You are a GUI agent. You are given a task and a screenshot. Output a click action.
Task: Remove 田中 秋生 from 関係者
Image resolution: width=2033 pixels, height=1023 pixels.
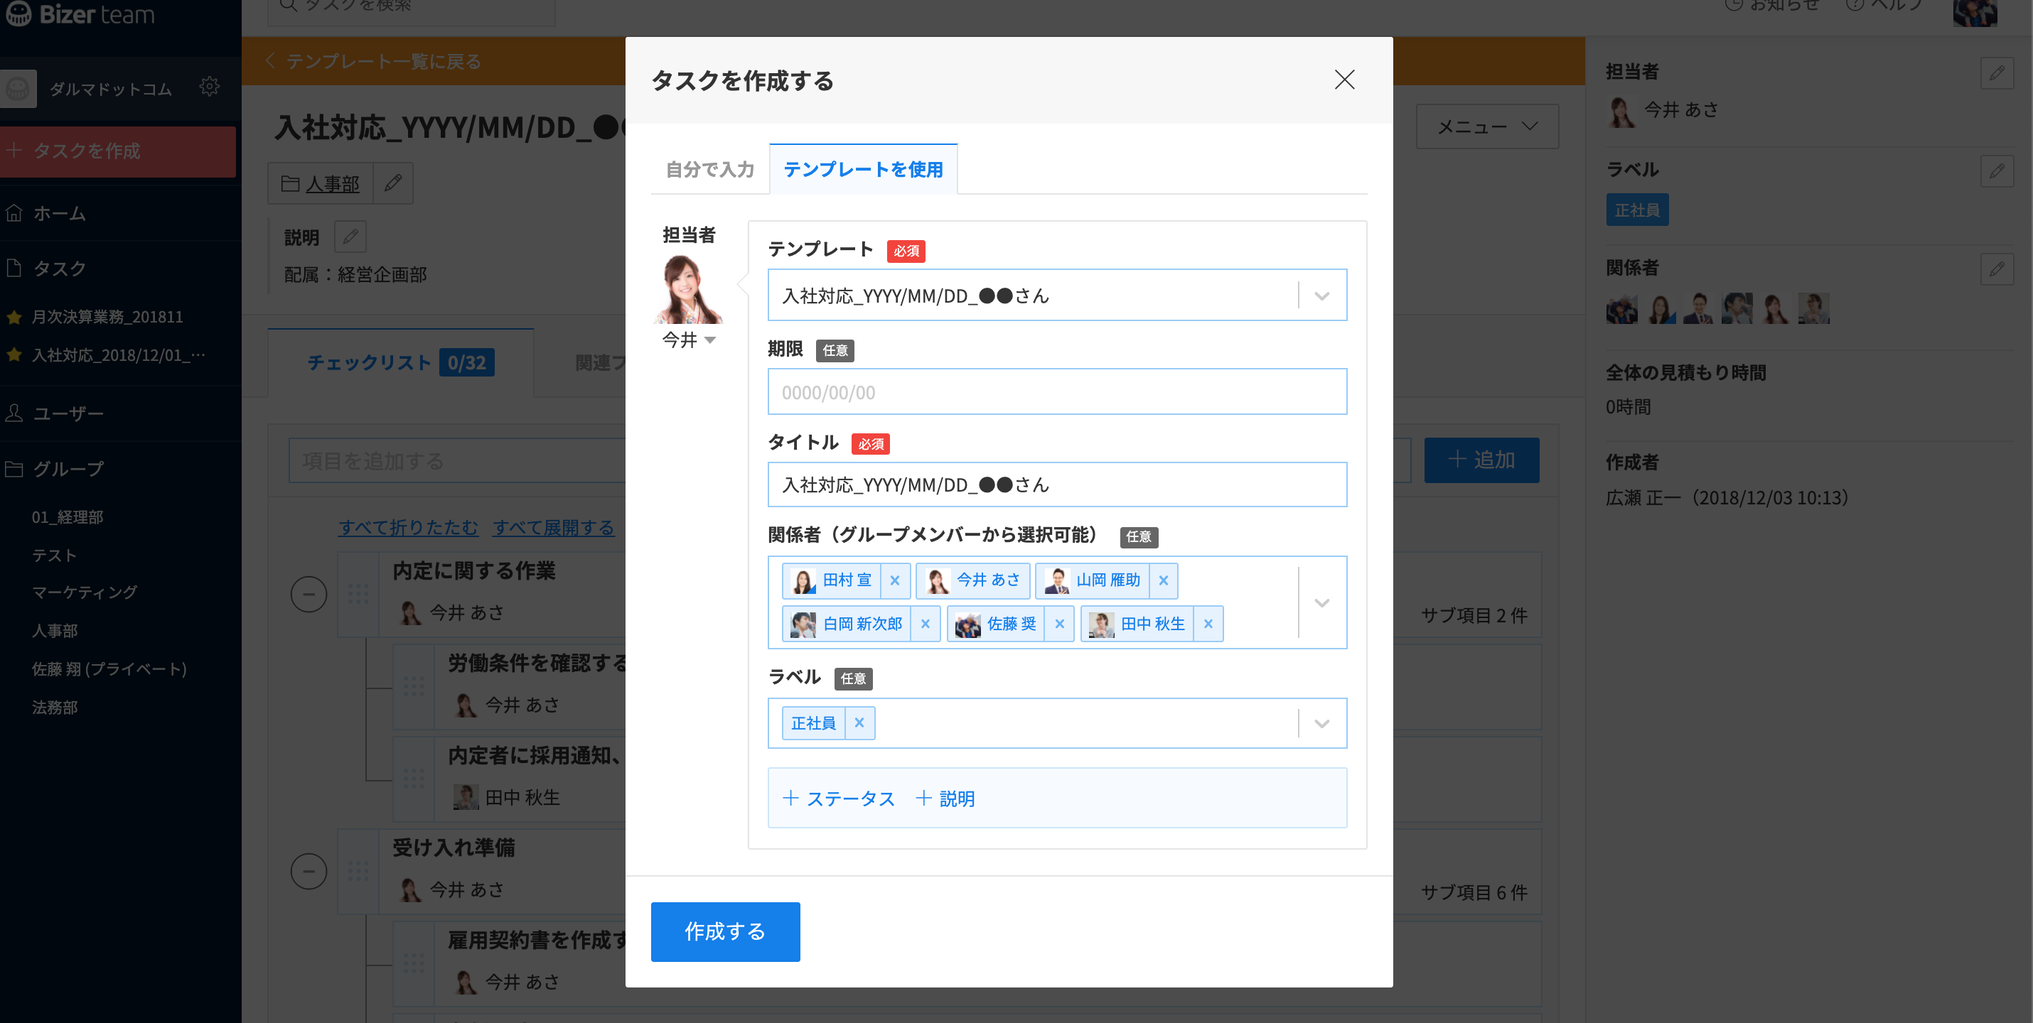coord(1208,624)
